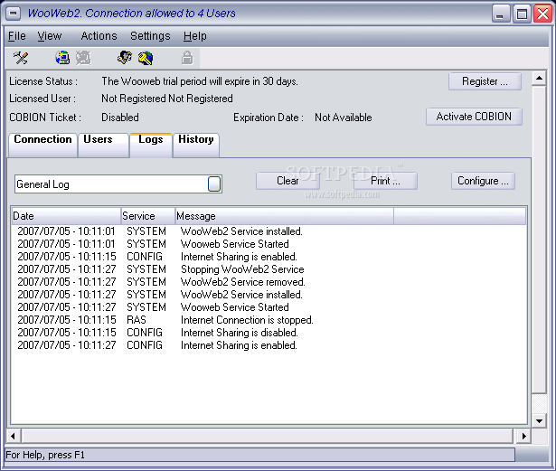Click the user-with-key access icon
The height and width of the screenshot is (471, 556).
coord(125,58)
